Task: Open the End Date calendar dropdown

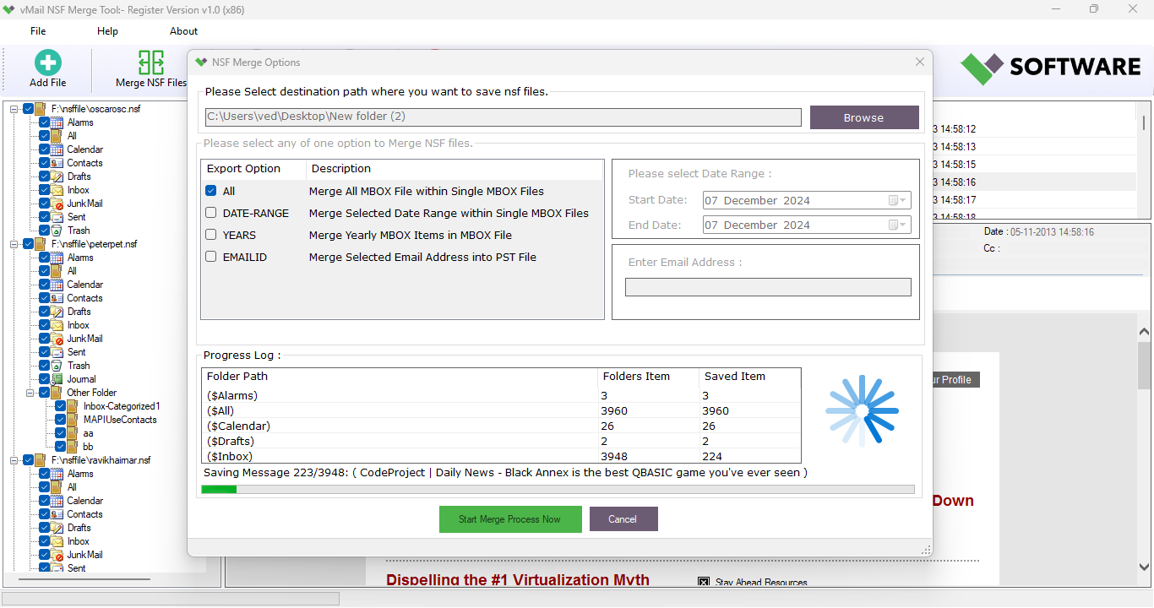Action: [897, 225]
